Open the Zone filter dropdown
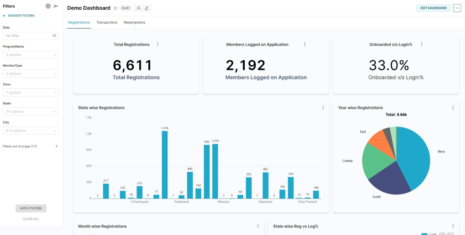The image size is (465, 235). coord(31,93)
